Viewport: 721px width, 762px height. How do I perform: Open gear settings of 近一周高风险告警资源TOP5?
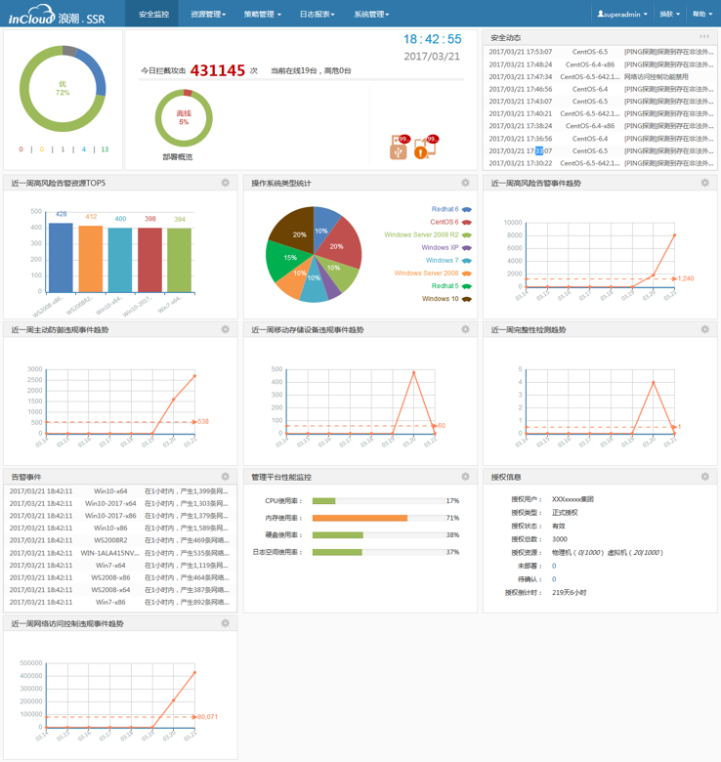226,183
